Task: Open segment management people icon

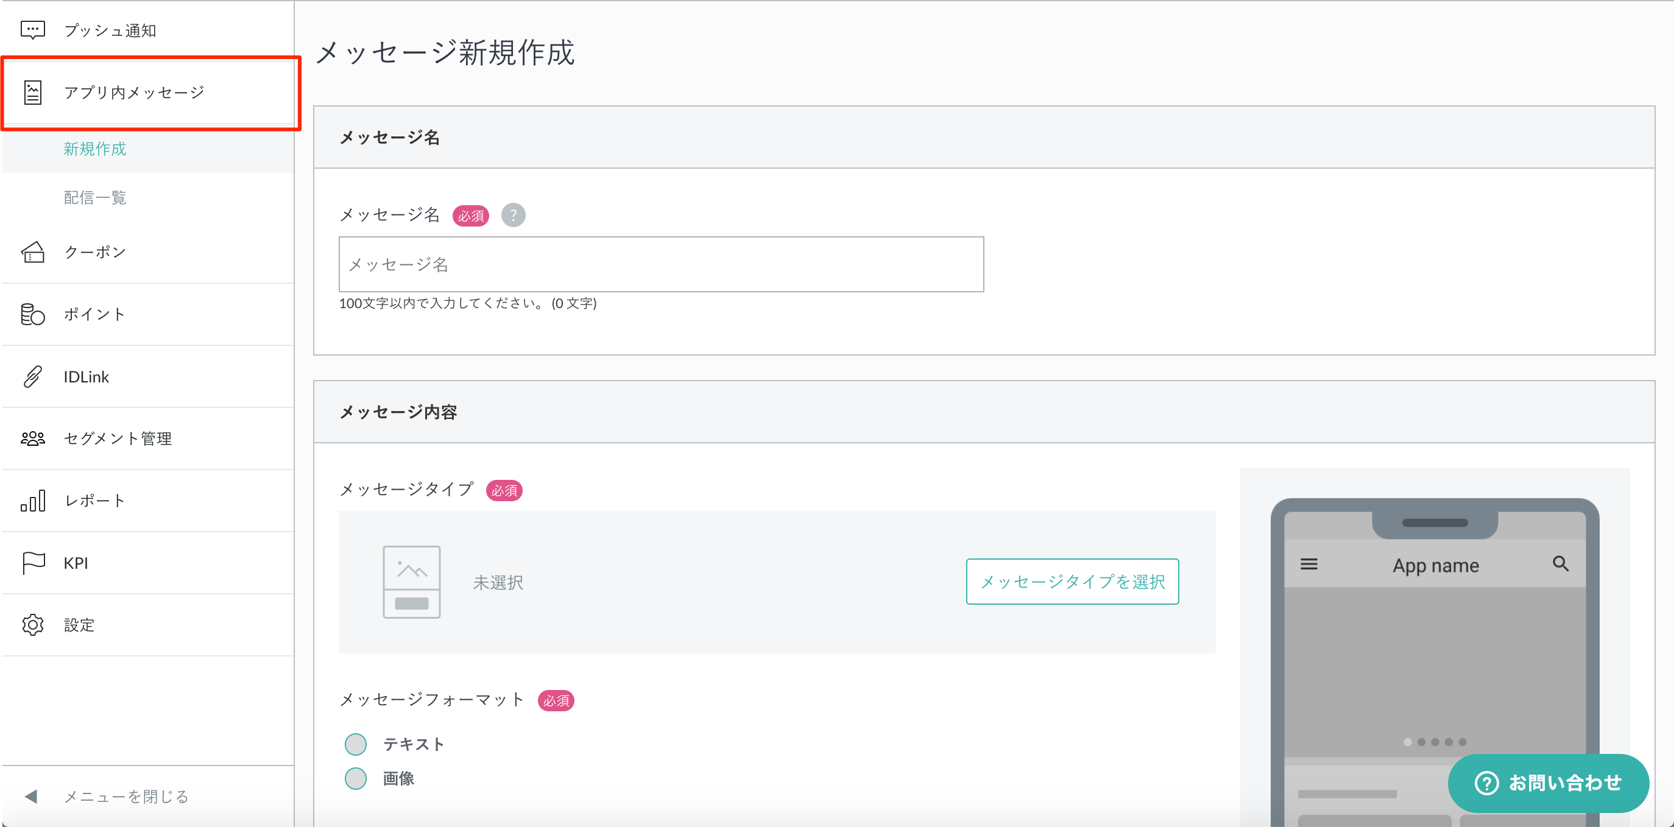Action: (x=32, y=438)
